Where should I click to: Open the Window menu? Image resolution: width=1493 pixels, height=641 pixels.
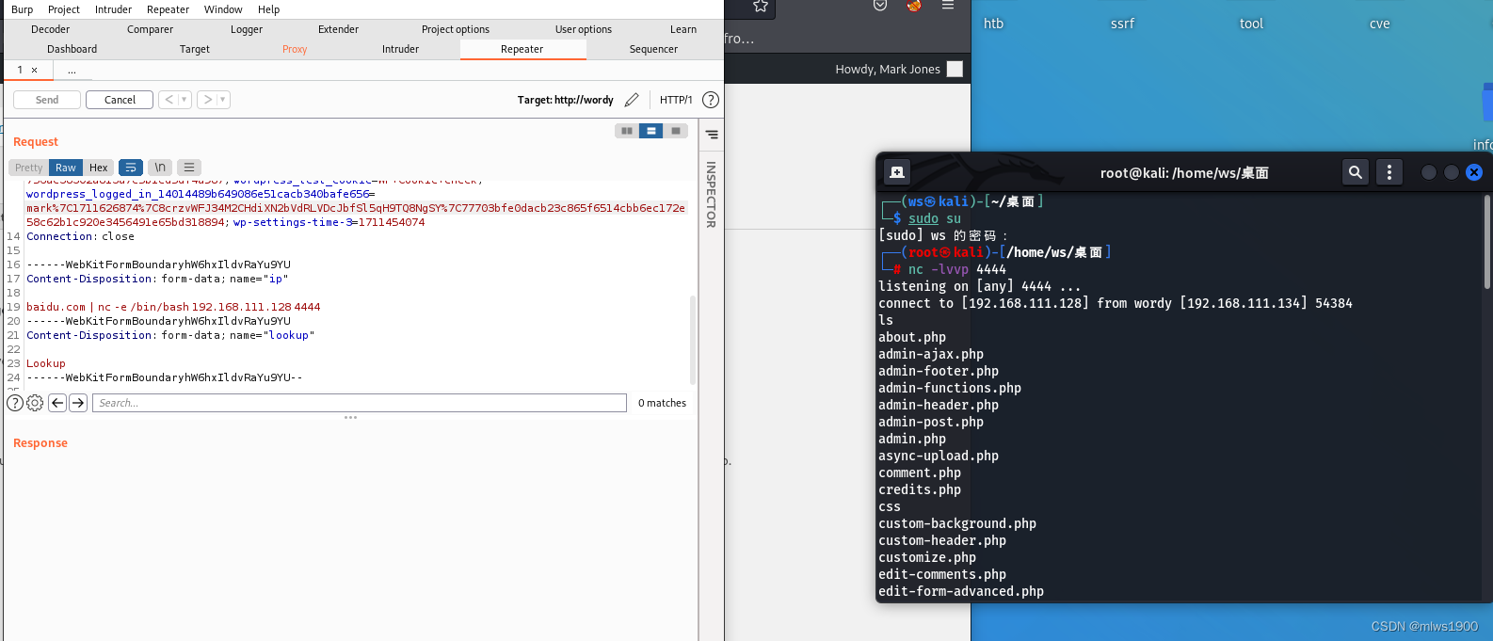pos(223,9)
